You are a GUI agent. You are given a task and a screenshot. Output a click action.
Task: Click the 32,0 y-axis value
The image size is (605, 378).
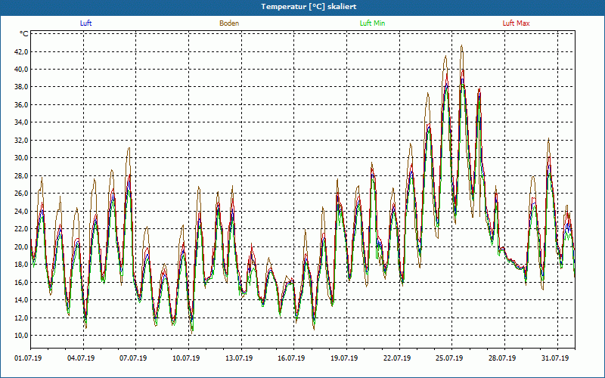click(x=21, y=141)
